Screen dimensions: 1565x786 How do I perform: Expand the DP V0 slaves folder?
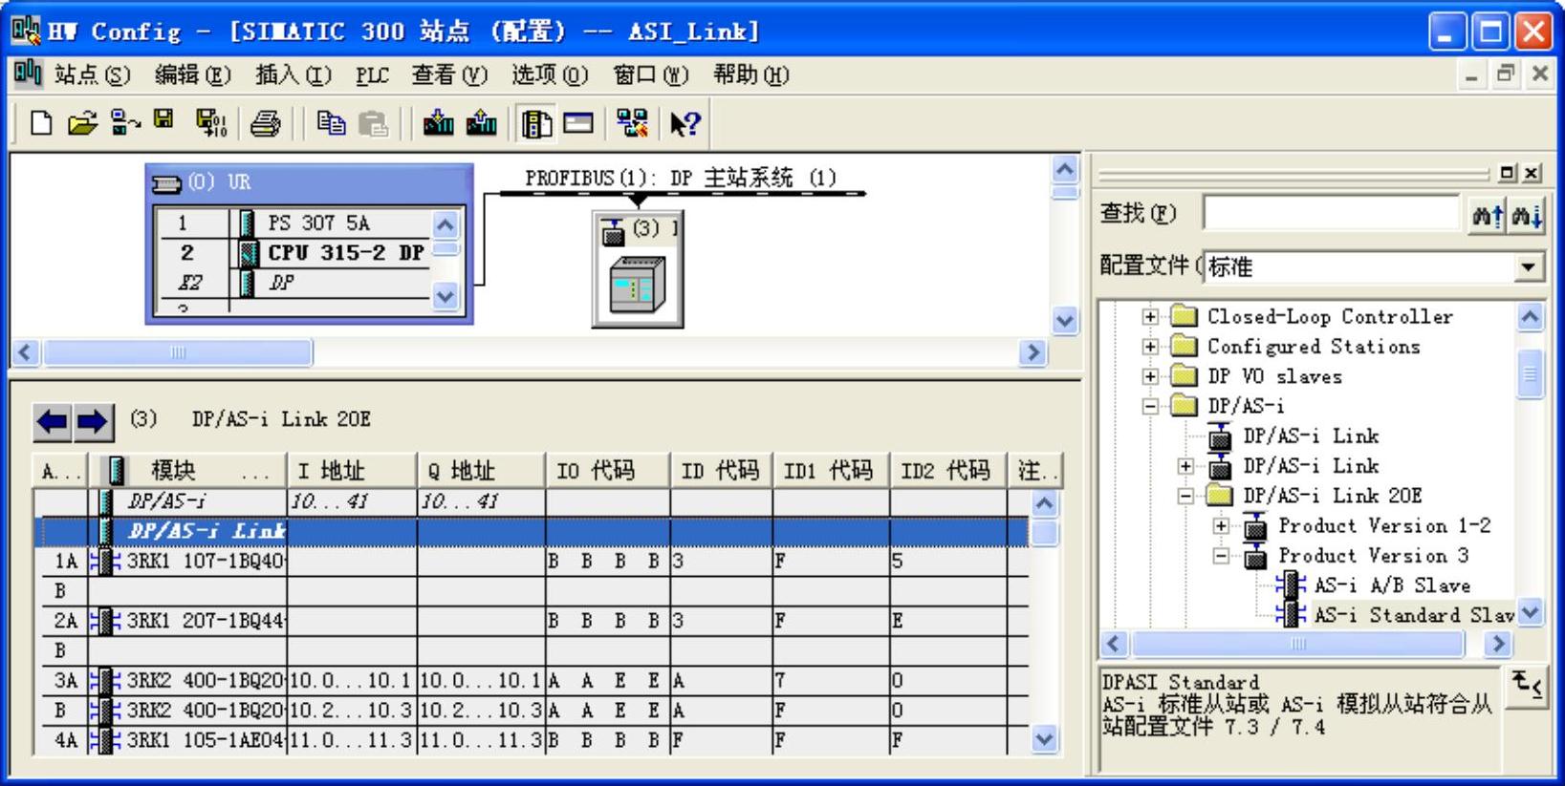[x=1150, y=376]
